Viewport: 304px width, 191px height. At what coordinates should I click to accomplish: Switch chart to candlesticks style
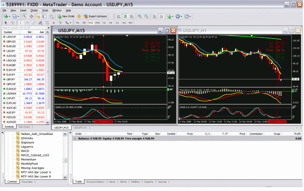(125, 16)
